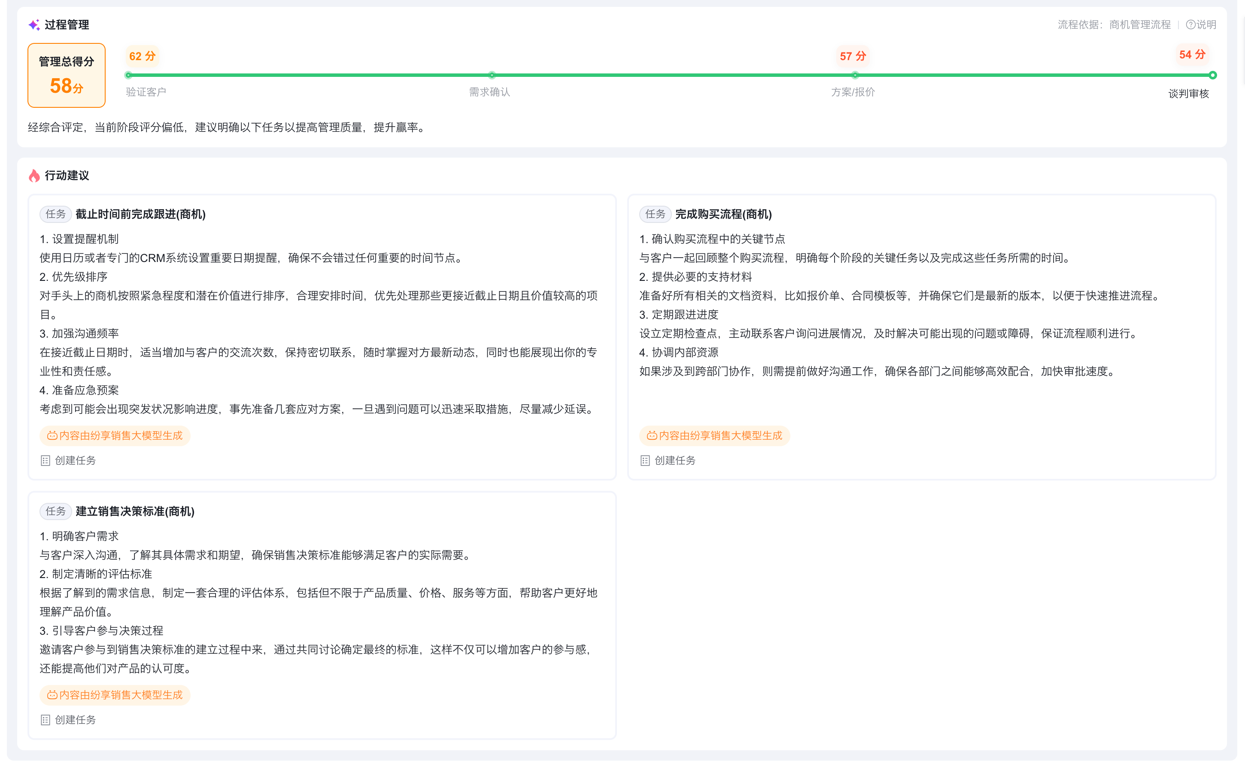Click the help question-mark icon beside 说明
Image resolution: width=1245 pixels, height=761 pixels.
[x=1190, y=25]
